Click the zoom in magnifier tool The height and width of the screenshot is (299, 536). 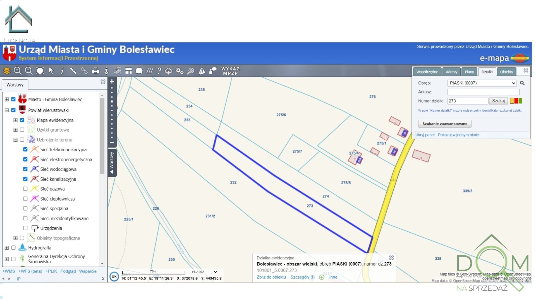tap(18, 71)
